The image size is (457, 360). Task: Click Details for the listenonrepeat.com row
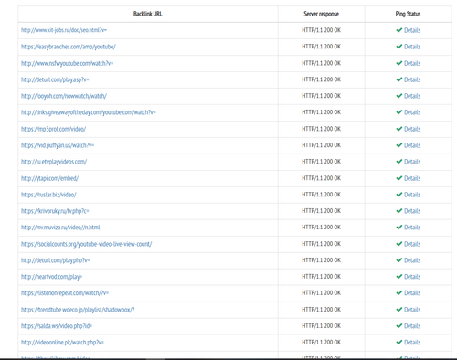pos(412,293)
